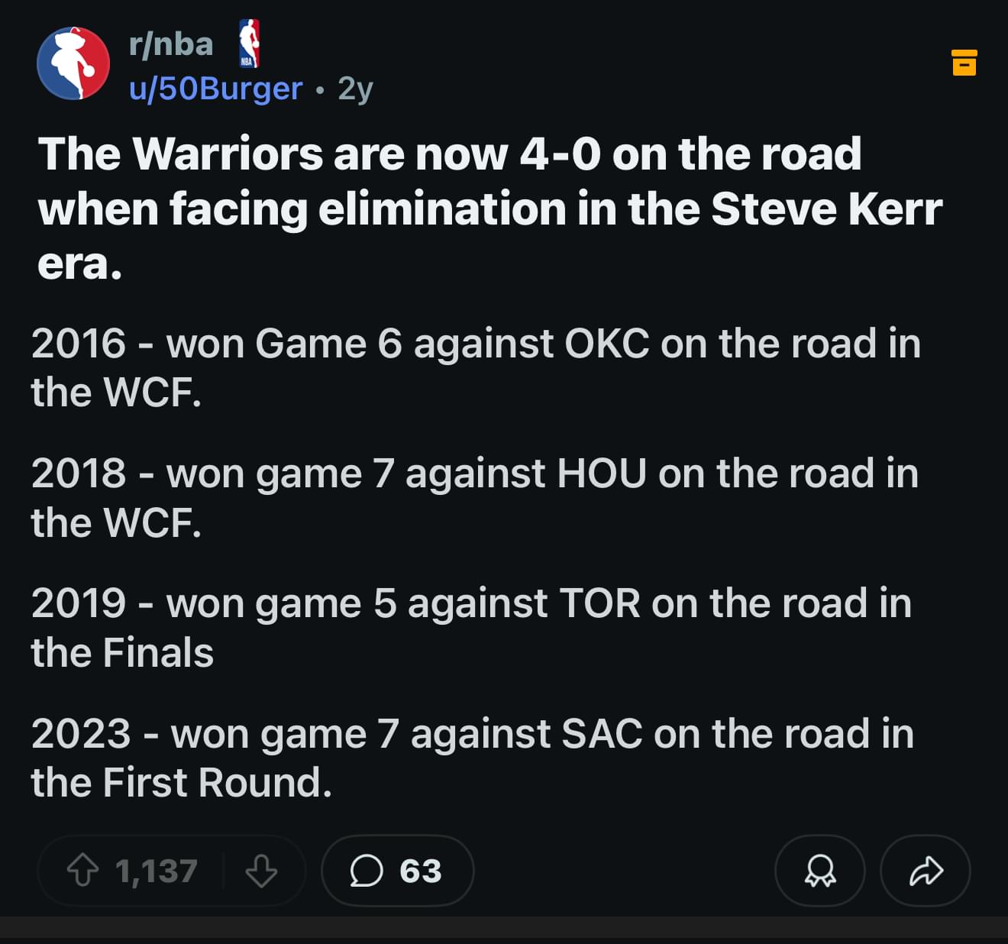1008x944 pixels.
Task: Give an award using the ribbon icon
Action: click(820, 871)
